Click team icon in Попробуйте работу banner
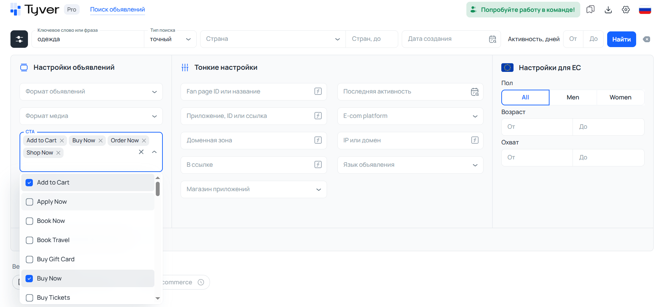Viewport: 662px width, 307px height. point(473,9)
